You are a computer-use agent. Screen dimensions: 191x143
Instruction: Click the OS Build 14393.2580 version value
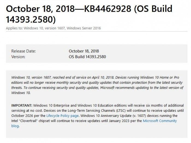[x=87, y=57]
